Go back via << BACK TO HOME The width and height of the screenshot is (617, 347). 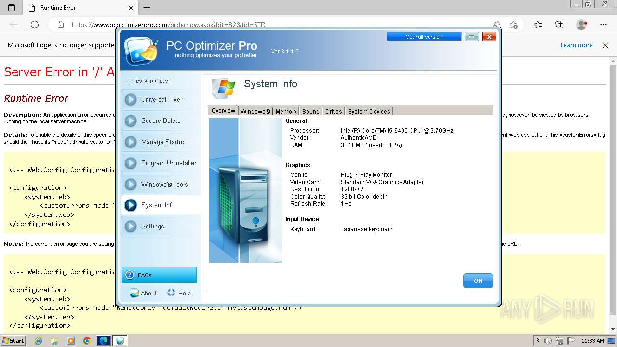click(149, 81)
